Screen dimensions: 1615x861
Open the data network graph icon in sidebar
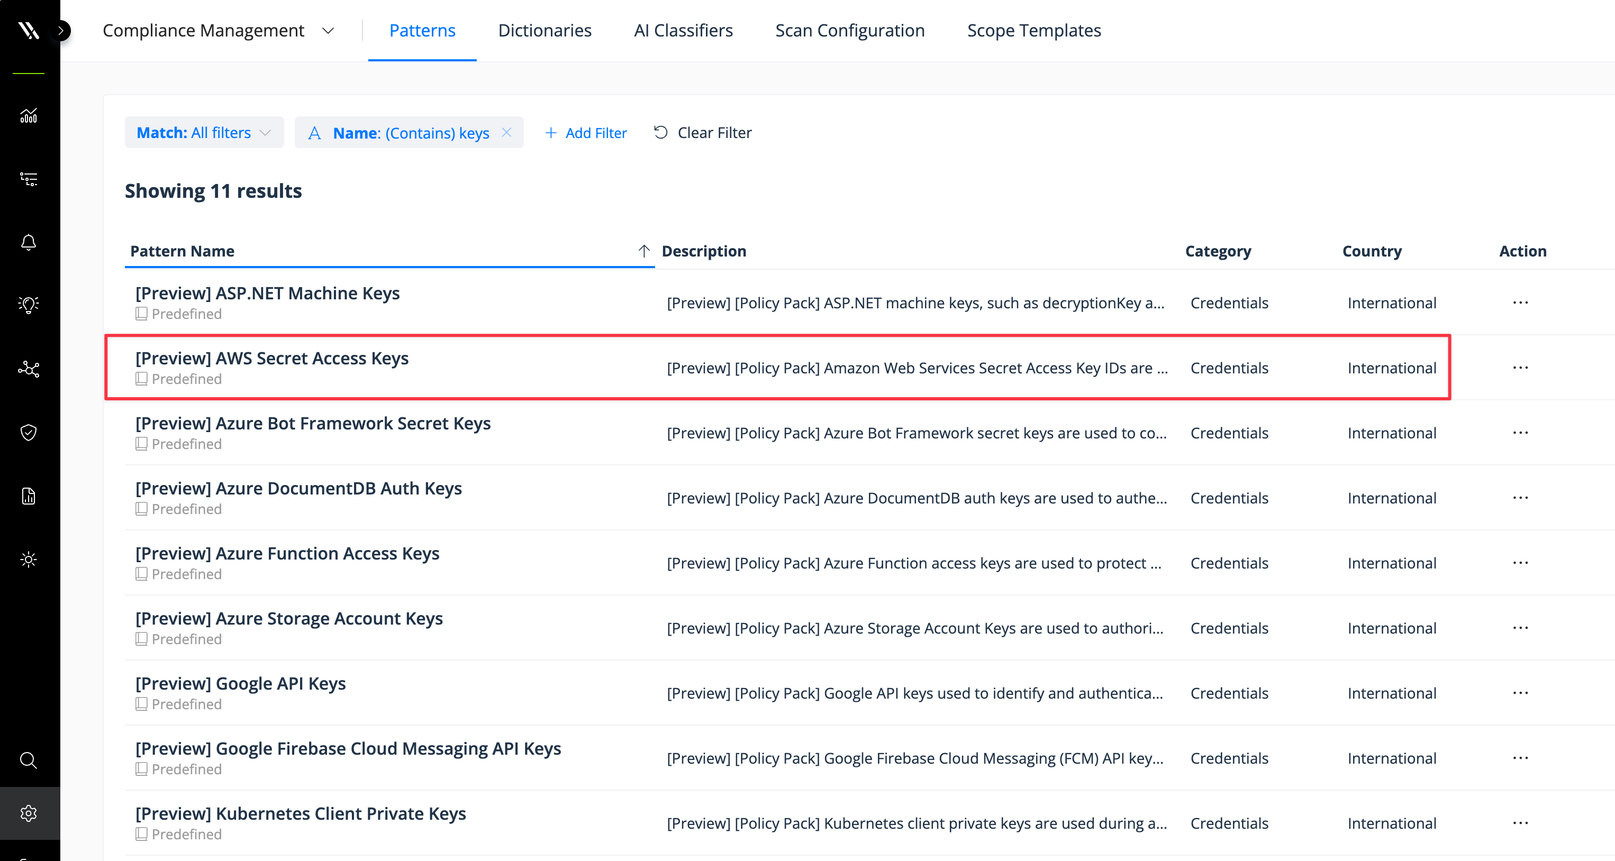(28, 370)
